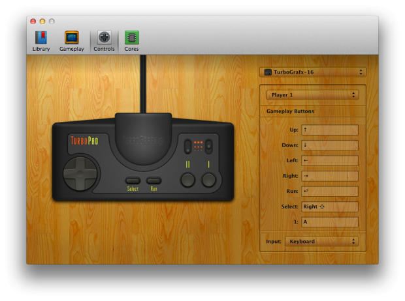Click the Select key binding field
Image resolution: width=405 pixels, height=301 pixels.
click(x=330, y=207)
